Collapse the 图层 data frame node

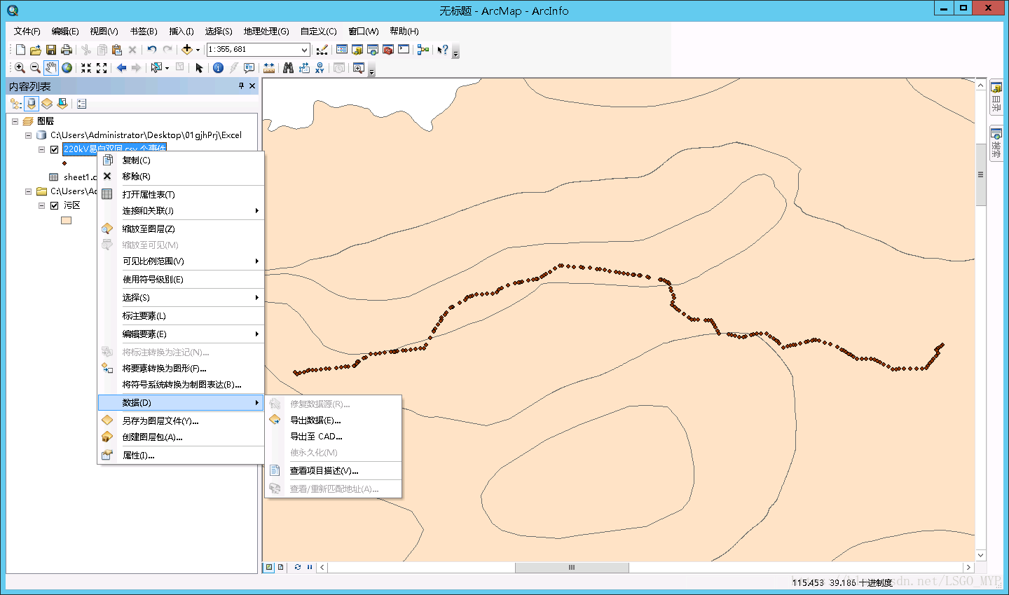click(15, 121)
